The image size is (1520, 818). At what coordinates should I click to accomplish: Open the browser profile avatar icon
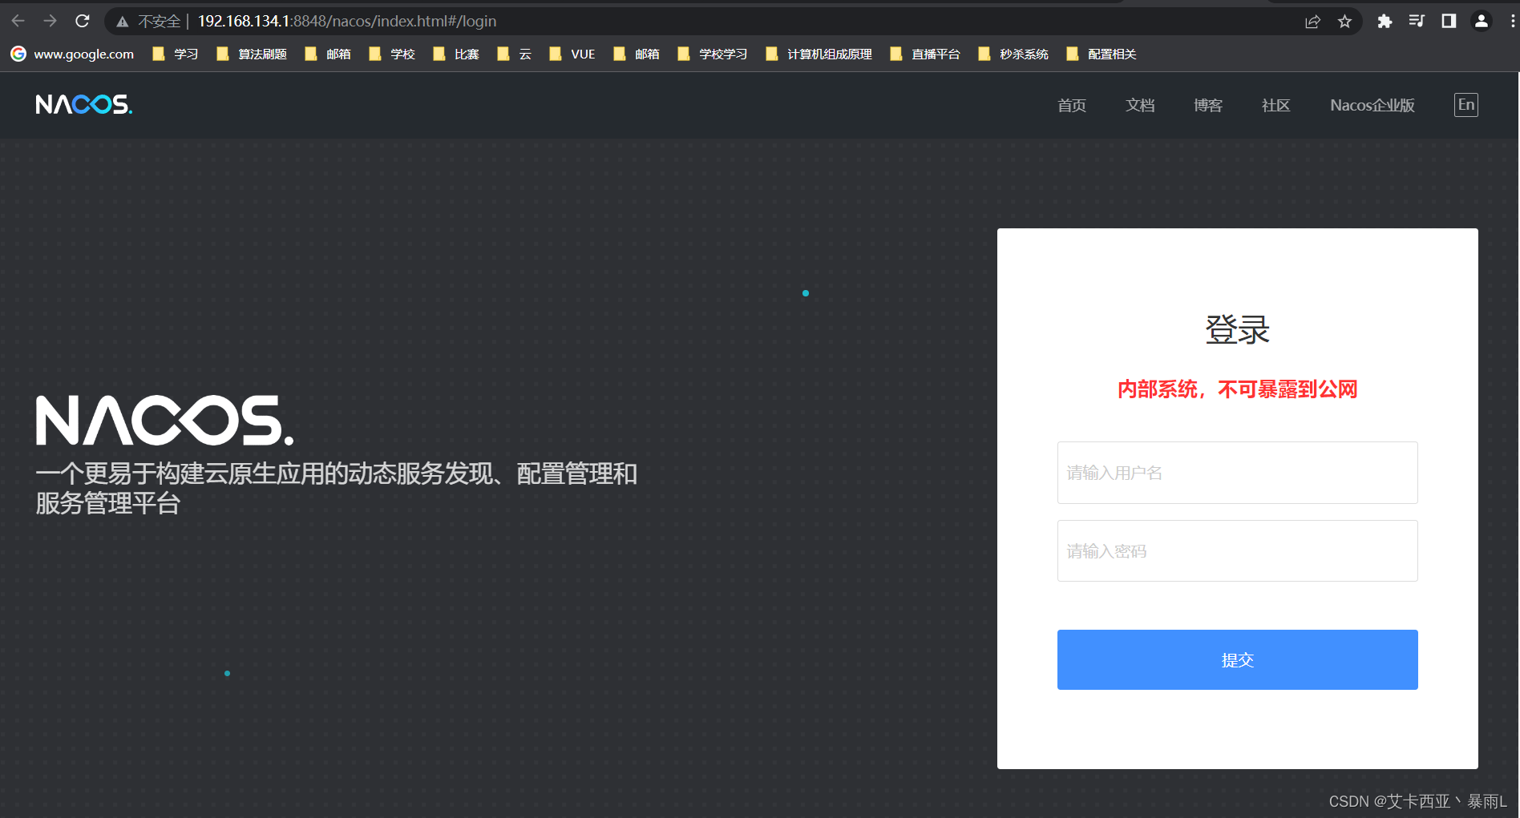pos(1482,22)
